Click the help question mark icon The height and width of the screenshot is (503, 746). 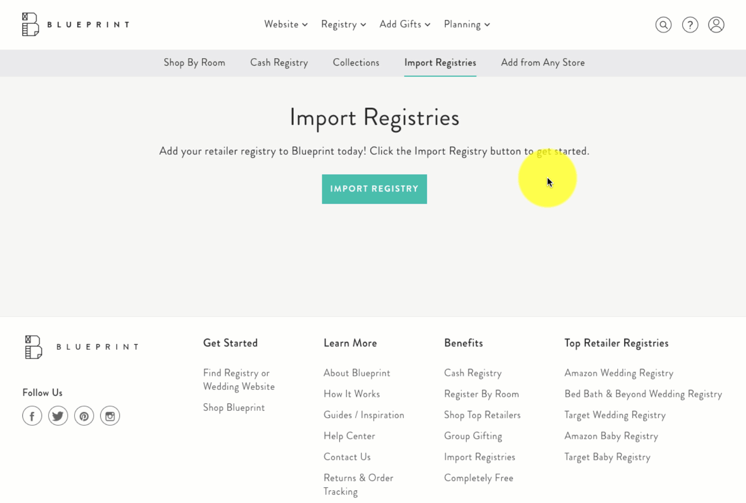point(690,25)
